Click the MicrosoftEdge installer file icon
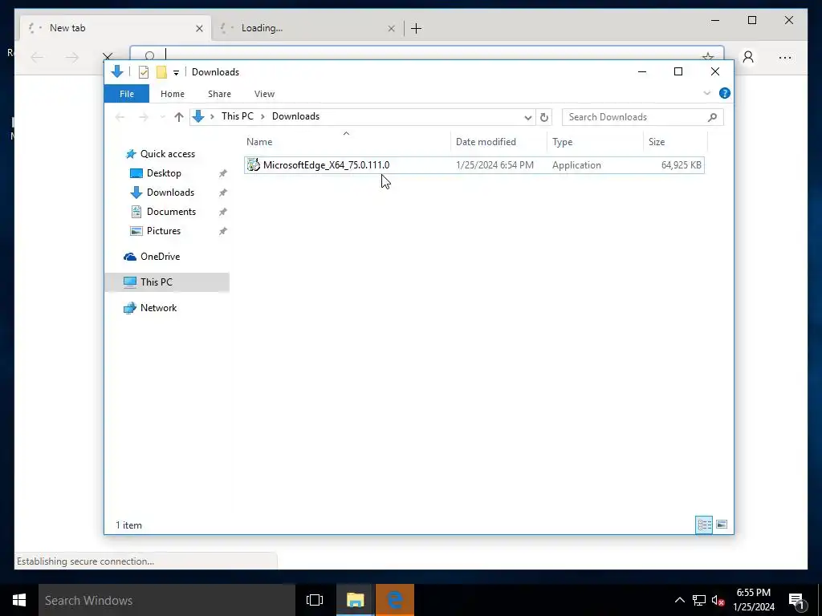 tap(253, 165)
